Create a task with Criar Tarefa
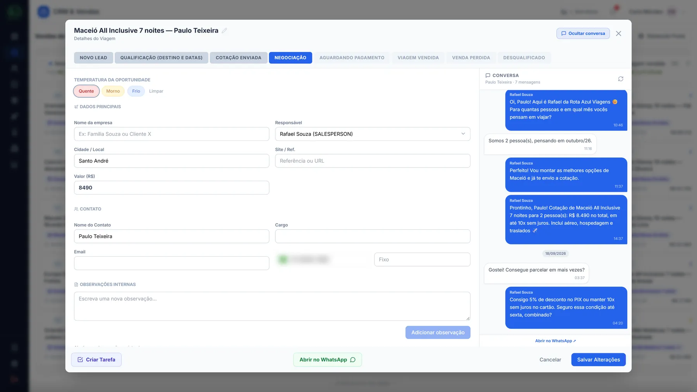 click(96, 359)
